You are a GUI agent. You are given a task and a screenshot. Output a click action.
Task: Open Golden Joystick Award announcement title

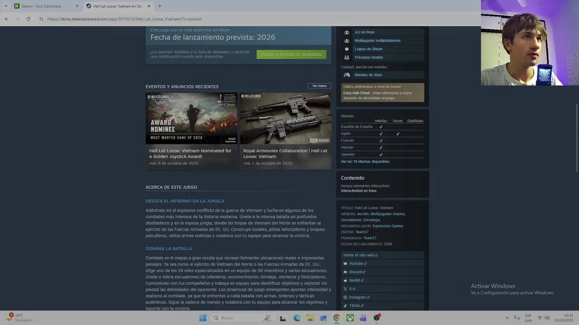click(190, 153)
